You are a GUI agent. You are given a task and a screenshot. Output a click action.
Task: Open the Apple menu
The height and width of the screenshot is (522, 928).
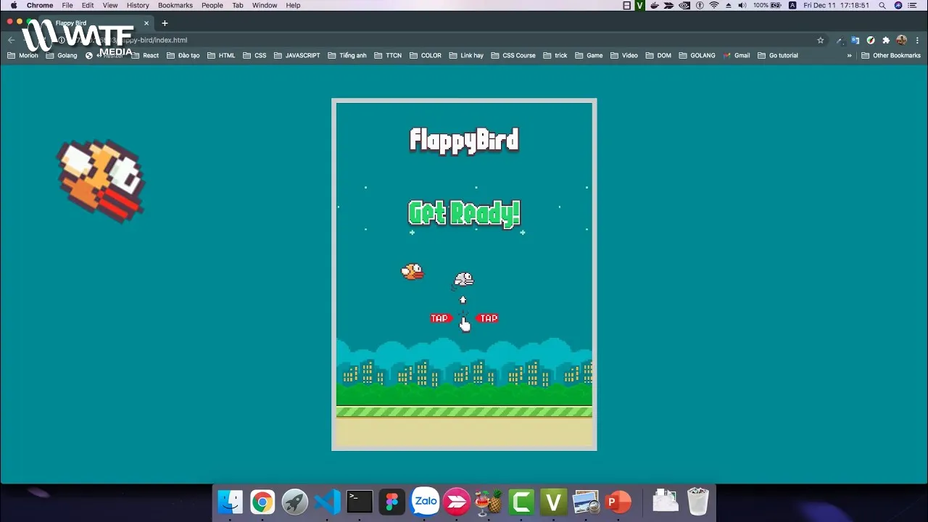pos(13,5)
